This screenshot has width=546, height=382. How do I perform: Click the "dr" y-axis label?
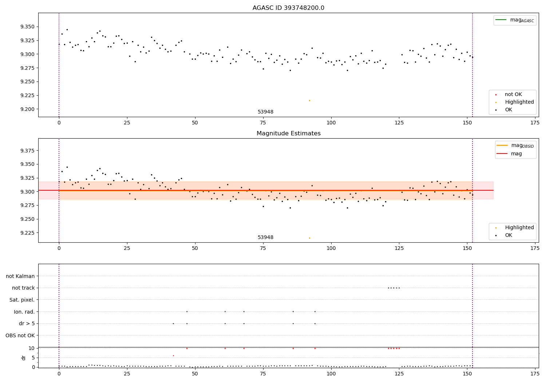point(24,358)
